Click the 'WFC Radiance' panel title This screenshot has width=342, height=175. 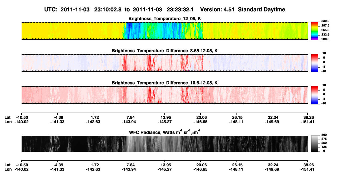(x=165, y=132)
